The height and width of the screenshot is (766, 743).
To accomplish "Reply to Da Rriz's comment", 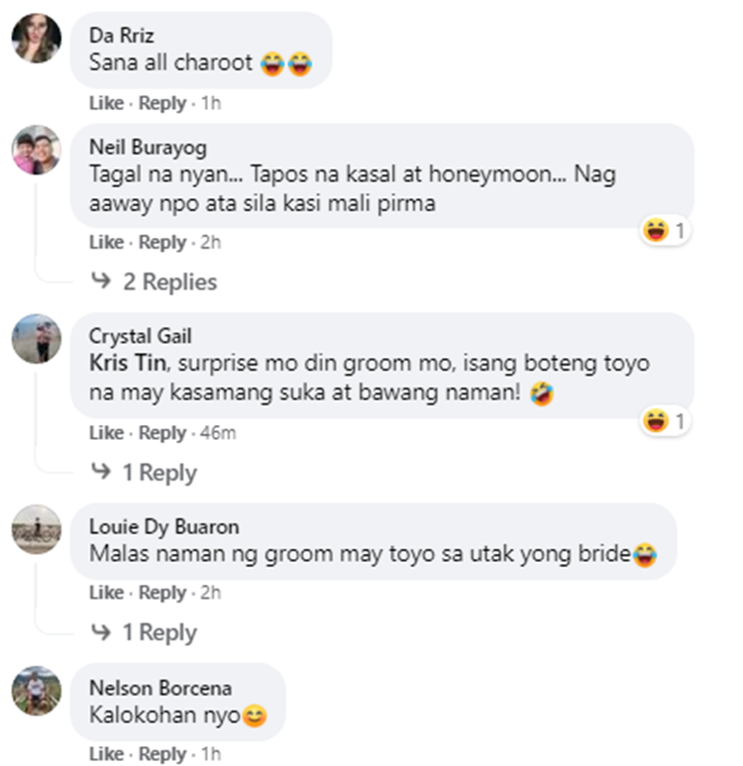I will (x=162, y=103).
